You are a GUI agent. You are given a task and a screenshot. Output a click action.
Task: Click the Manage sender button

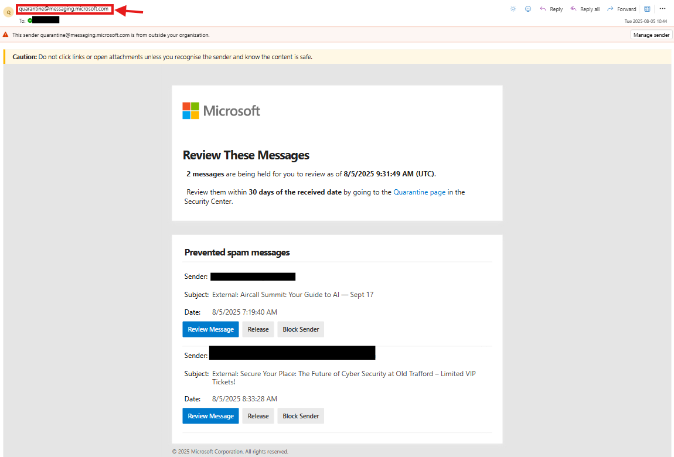(651, 35)
